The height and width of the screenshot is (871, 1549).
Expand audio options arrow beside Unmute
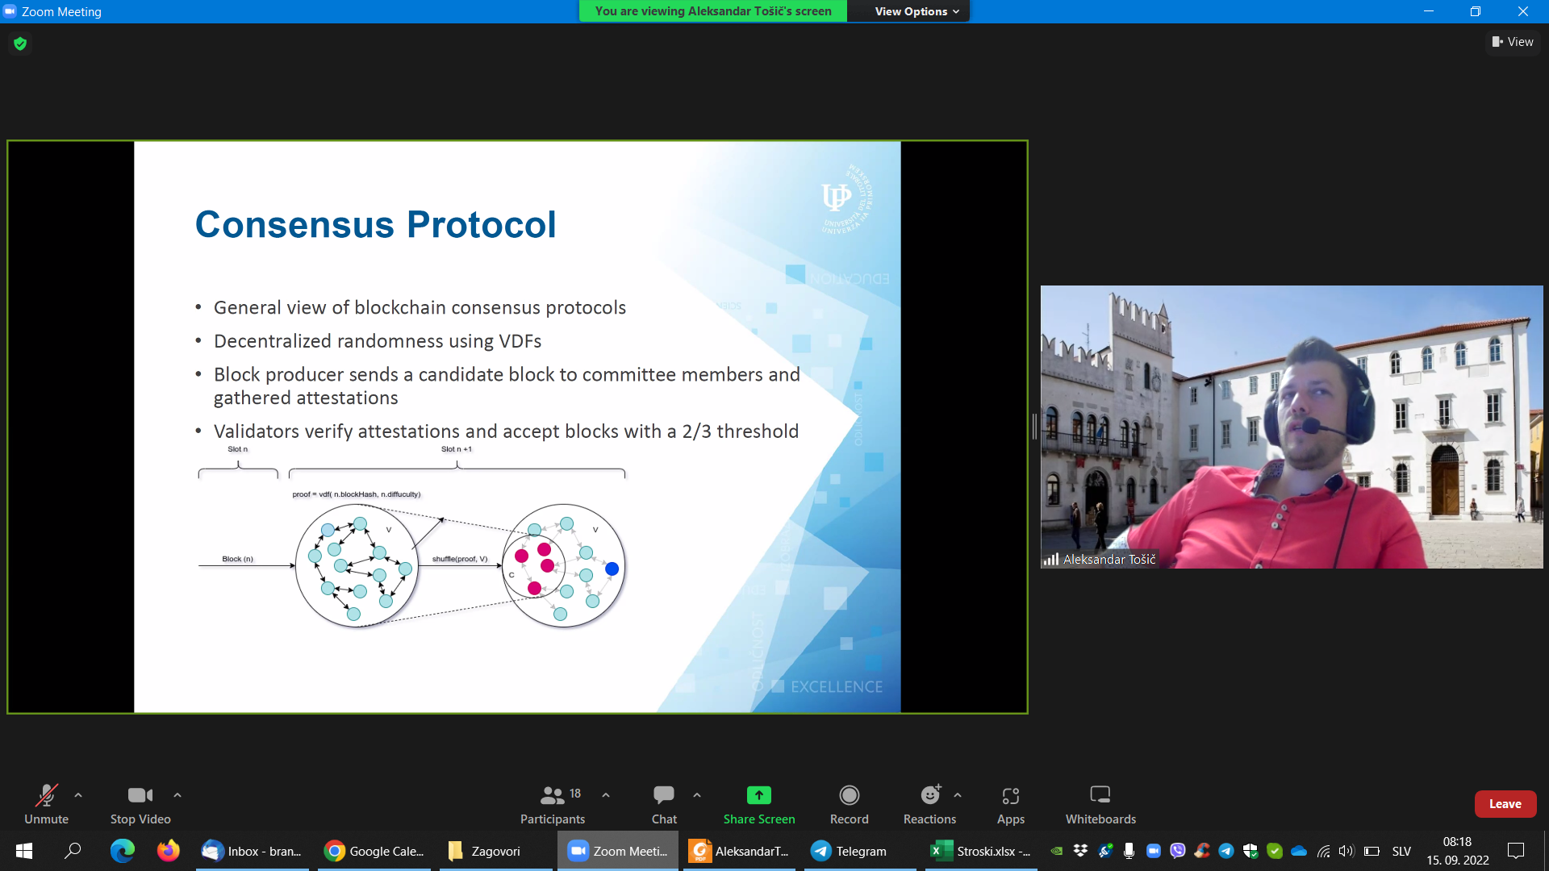tap(78, 795)
